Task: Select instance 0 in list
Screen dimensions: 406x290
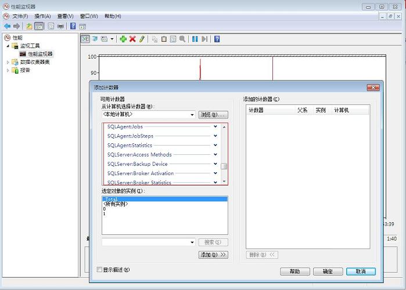Action: tap(165, 209)
